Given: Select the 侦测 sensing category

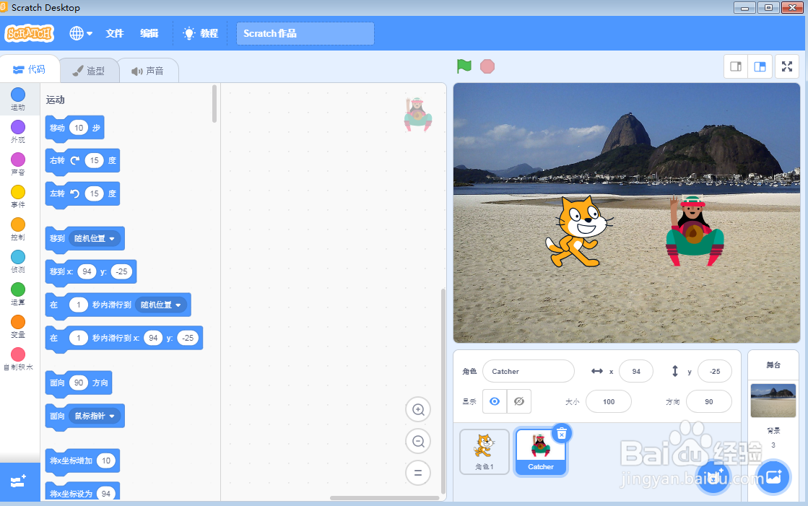Looking at the screenshot, I should click(x=18, y=262).
